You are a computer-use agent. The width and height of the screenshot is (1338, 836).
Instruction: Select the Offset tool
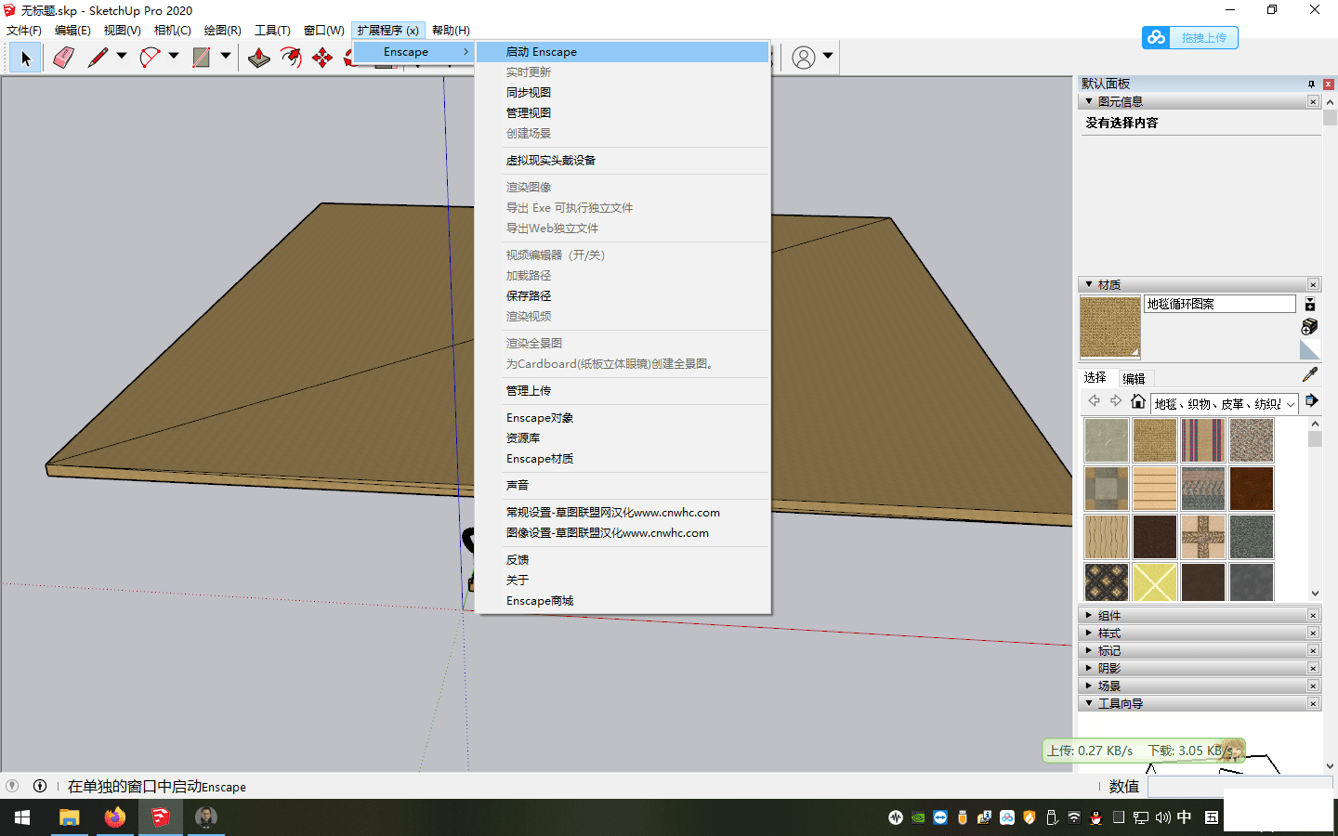pos(291,58)
